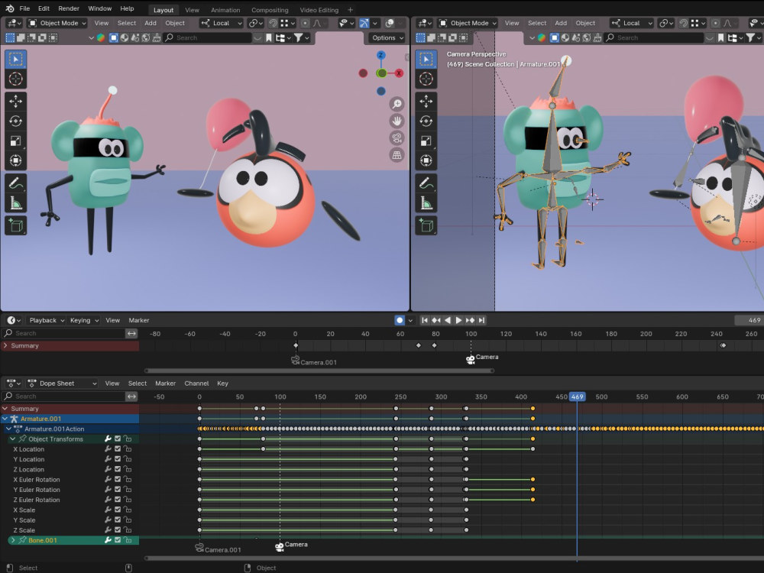The height and width of the screenshot is (573, 764).
Task: Collapse the Object Transforms group
Action: [x=13, y=439]
